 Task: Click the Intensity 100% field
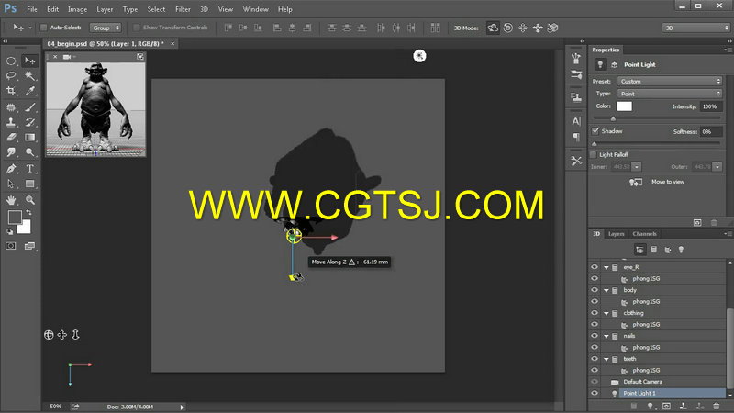pos(710,106)
